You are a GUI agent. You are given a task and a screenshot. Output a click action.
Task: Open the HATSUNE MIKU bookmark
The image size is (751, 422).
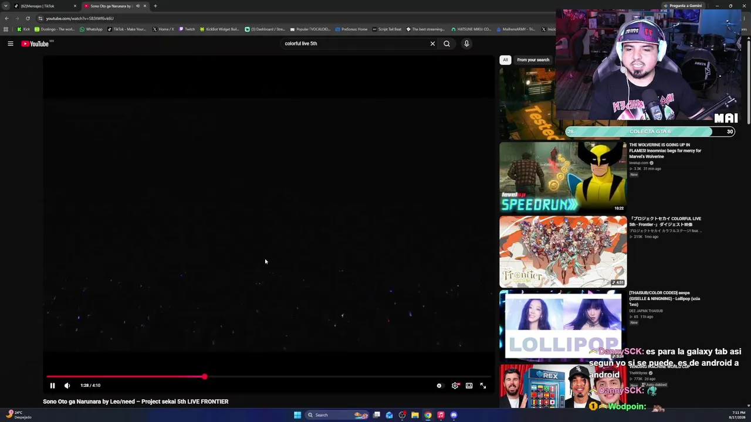pos(471,29)
